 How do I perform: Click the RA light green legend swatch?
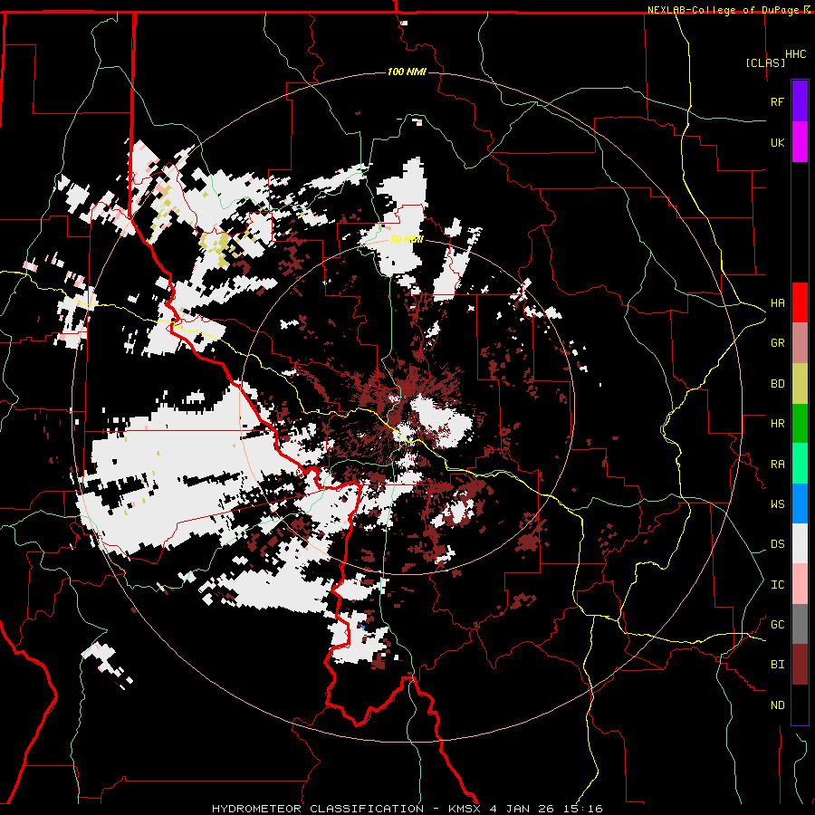point(800,464)
